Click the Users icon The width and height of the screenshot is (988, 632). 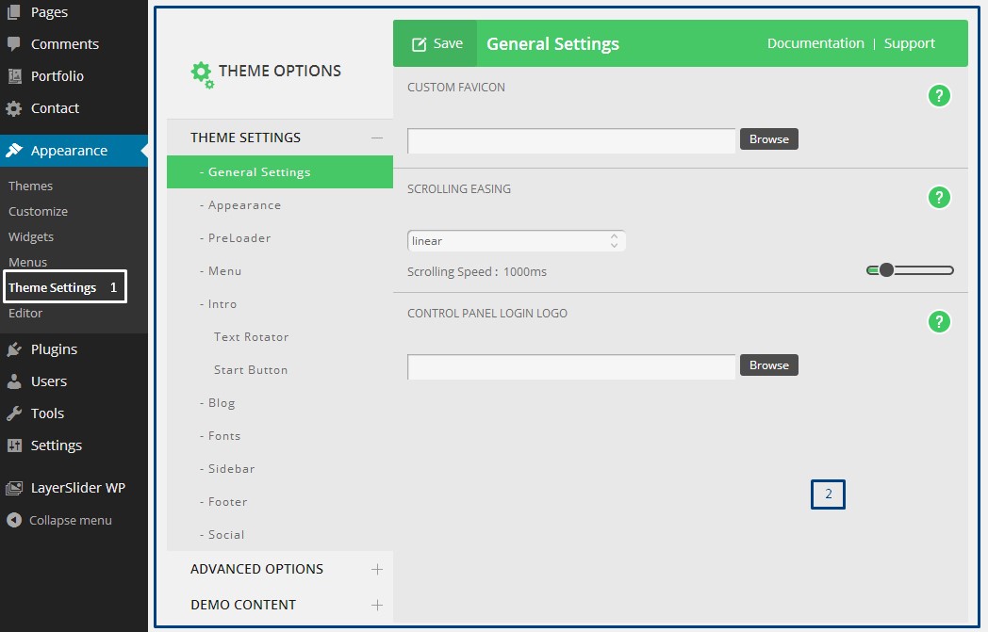click(12, 381)
